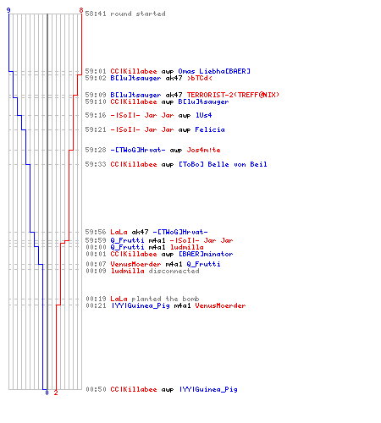The width and height of the screenshot is (381, 423).
Task: Select the victim name Felicia
Action: (x=210, y=129)
